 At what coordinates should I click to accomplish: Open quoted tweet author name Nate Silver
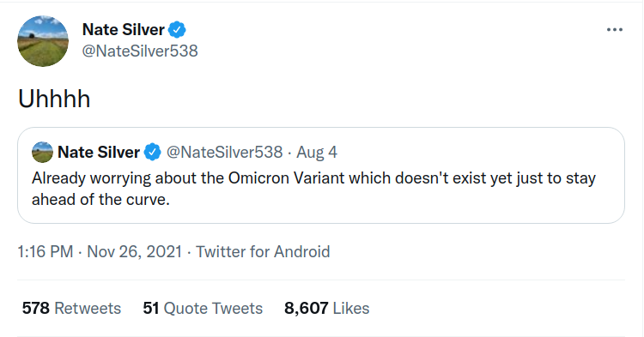[x=99, y=152]
